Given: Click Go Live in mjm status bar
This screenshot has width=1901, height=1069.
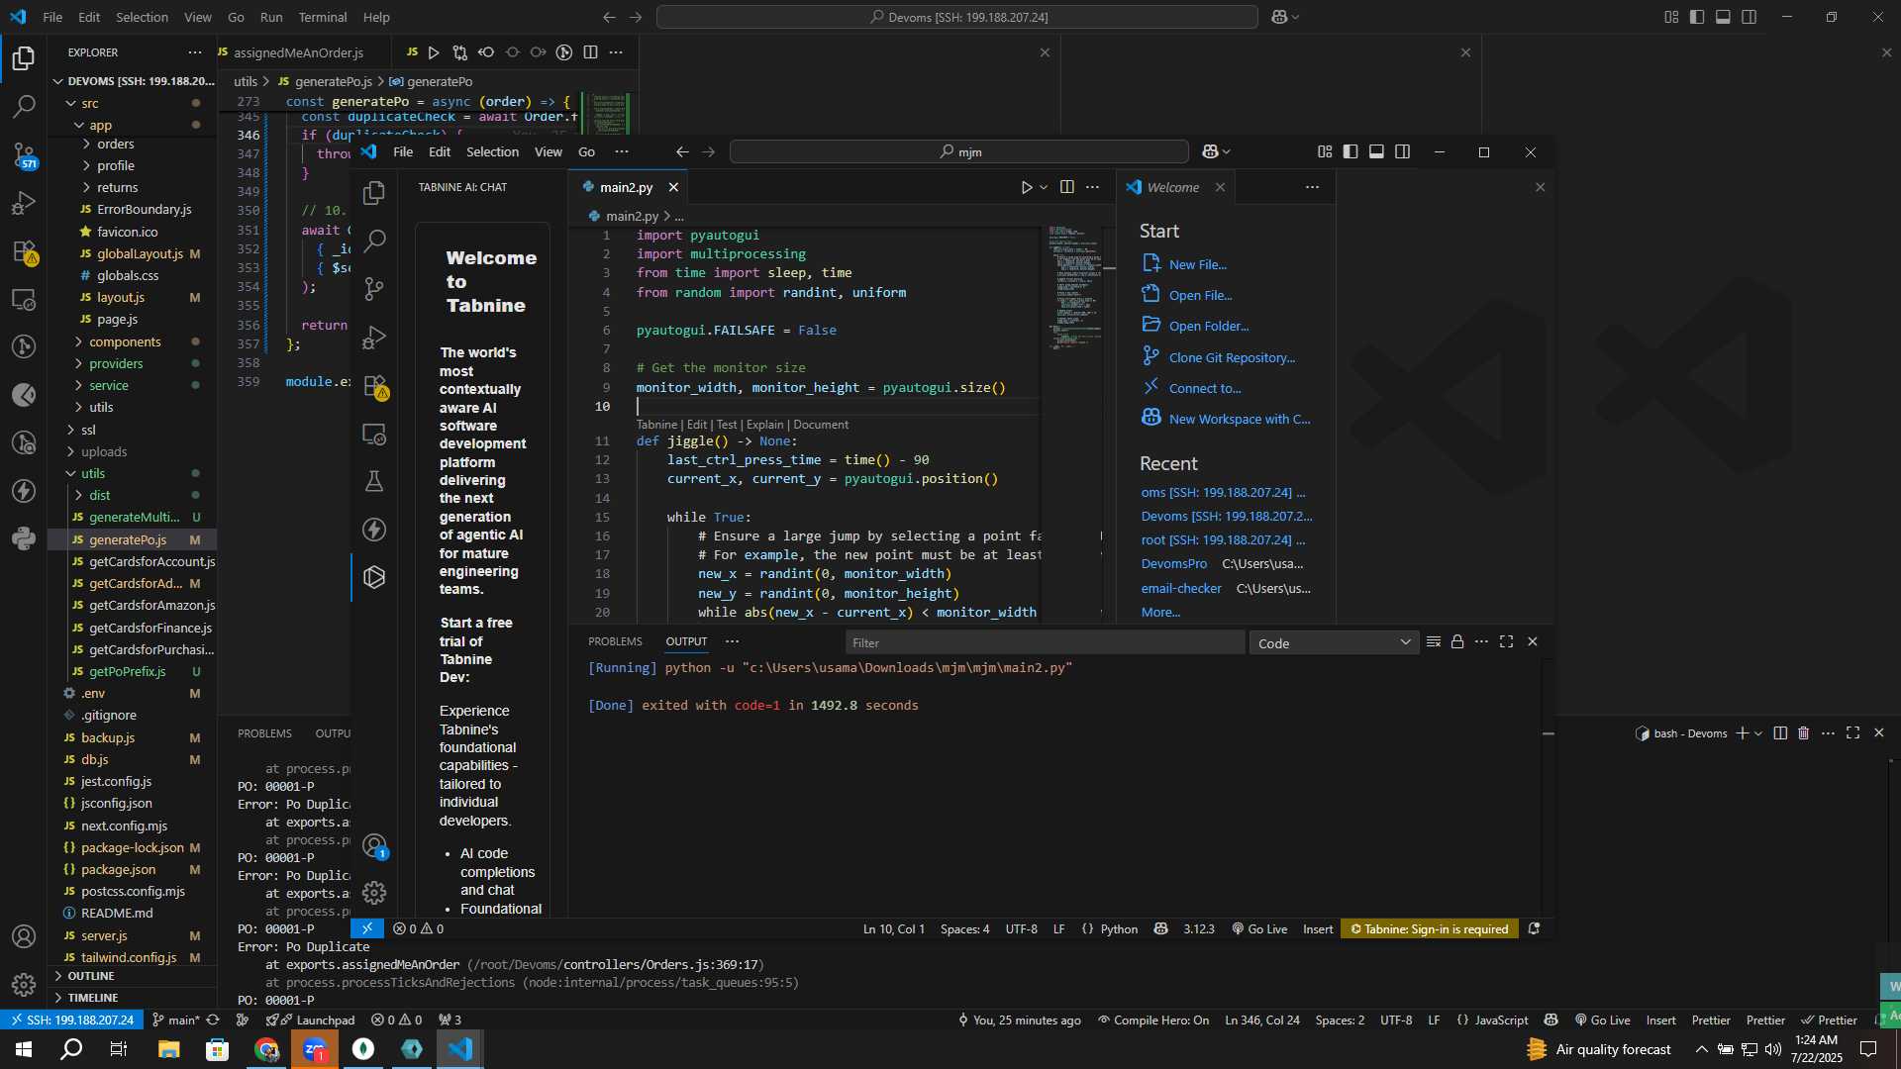Looking at the screenshot, I should click(1259, 929).
